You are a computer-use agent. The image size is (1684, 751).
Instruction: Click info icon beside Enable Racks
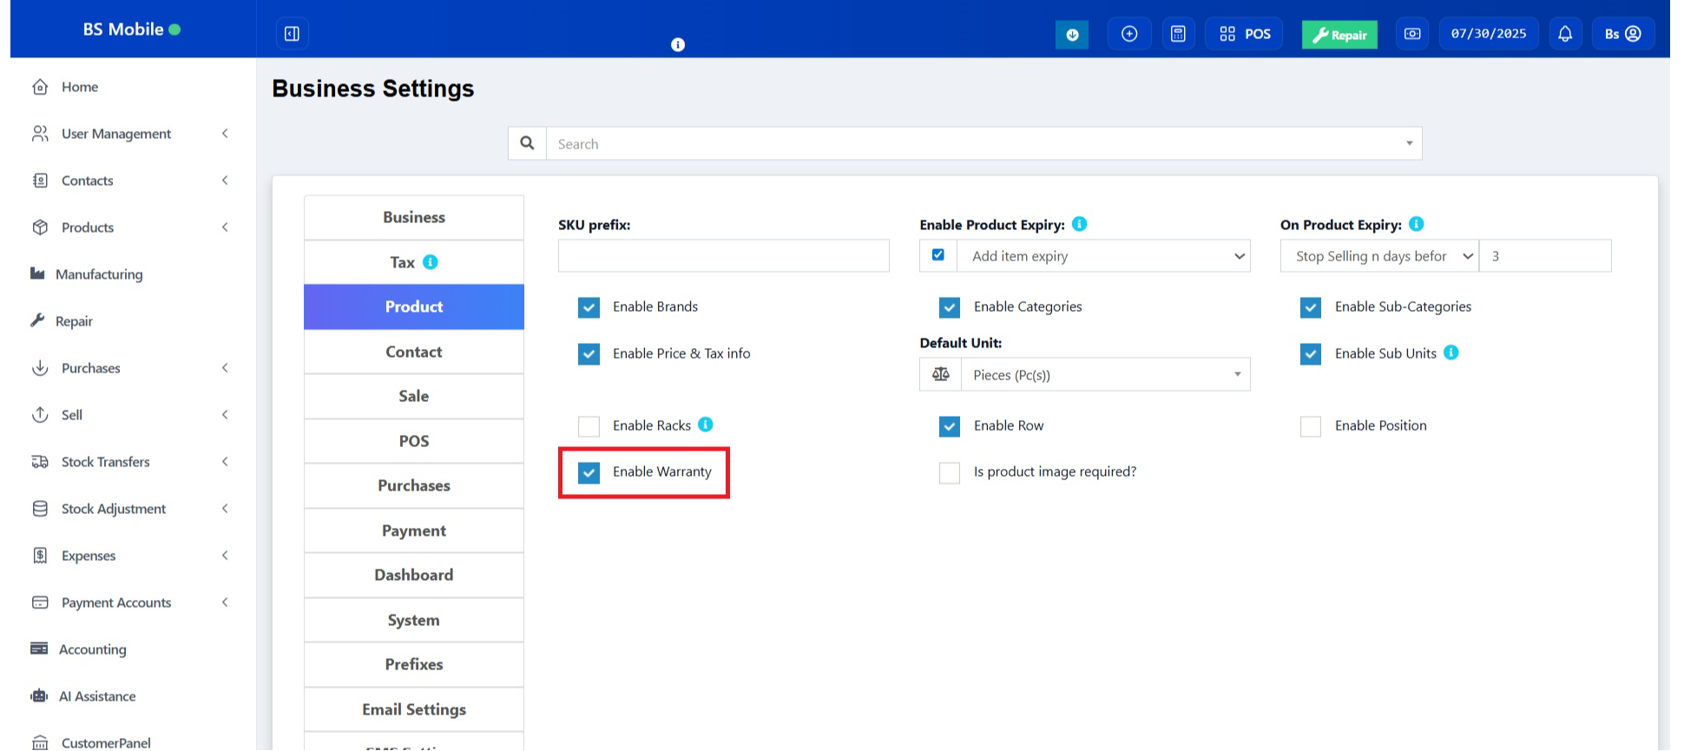click(x=706, y=425)
